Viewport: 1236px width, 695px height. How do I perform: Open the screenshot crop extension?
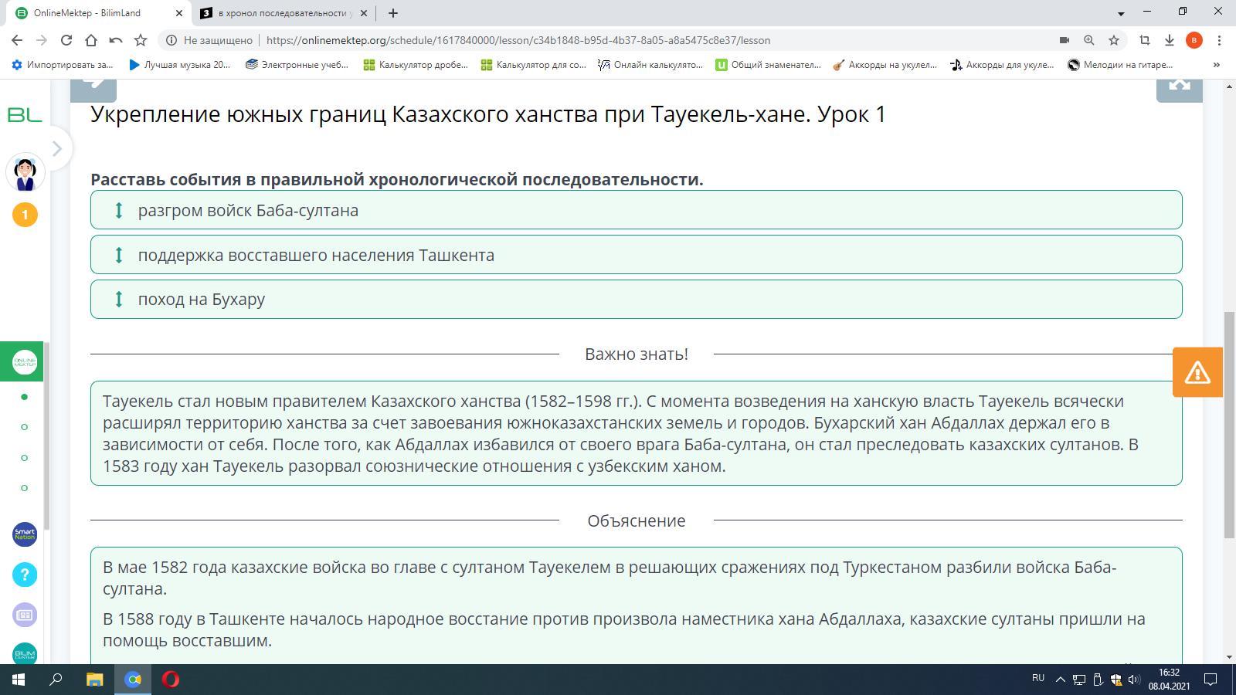(1145, 40)
